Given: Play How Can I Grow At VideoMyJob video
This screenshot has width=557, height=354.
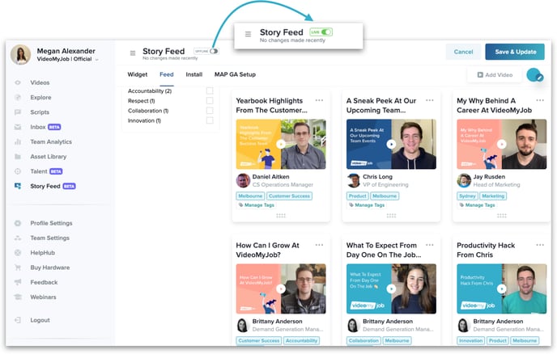Looking at the screenshot, I should click(x=281, y=289).
